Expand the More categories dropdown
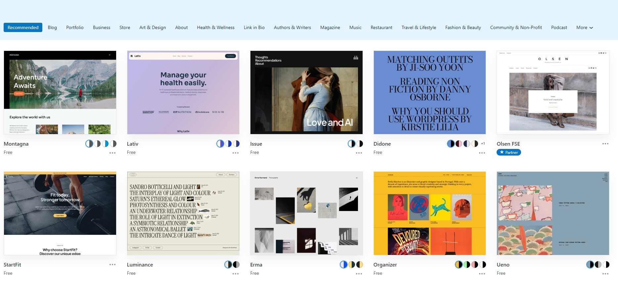 click(585, 27)
